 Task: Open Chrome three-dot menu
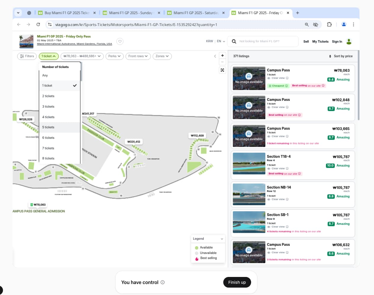pos(353,25)
